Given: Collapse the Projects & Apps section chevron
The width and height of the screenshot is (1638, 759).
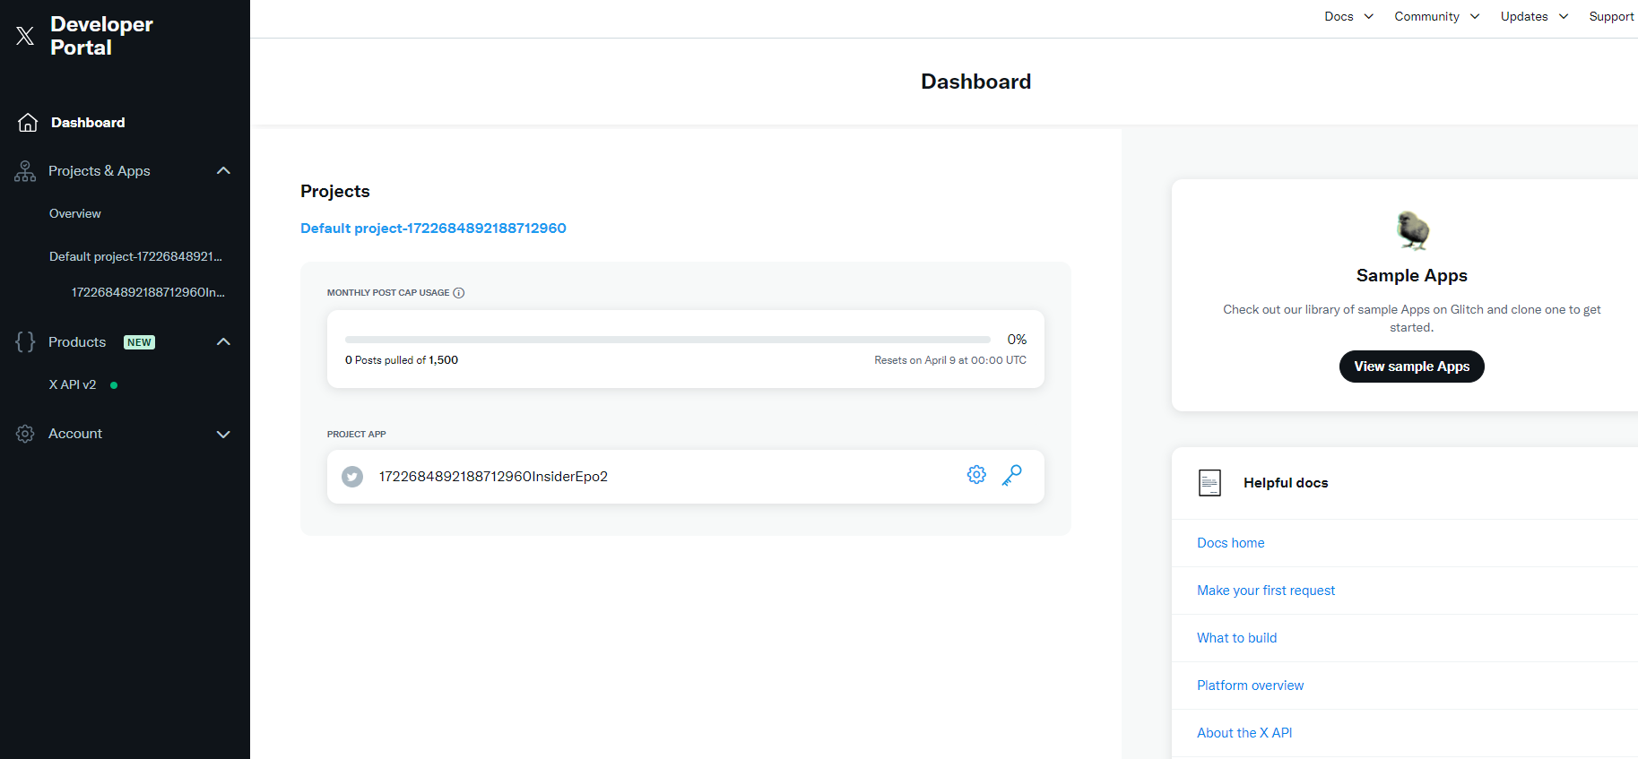Looking at the screenshot, I should click(x=224, y=171).
